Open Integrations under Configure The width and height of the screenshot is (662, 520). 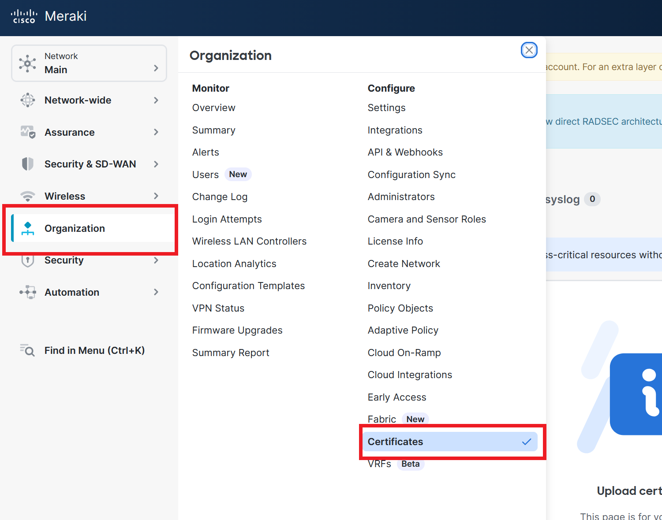[395, 130]
